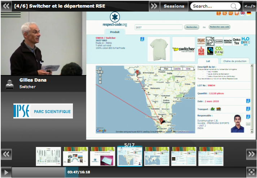Select the second slide thumbnail with production photos
Screen dimensions: 257x178
click(x=75, y=156)
